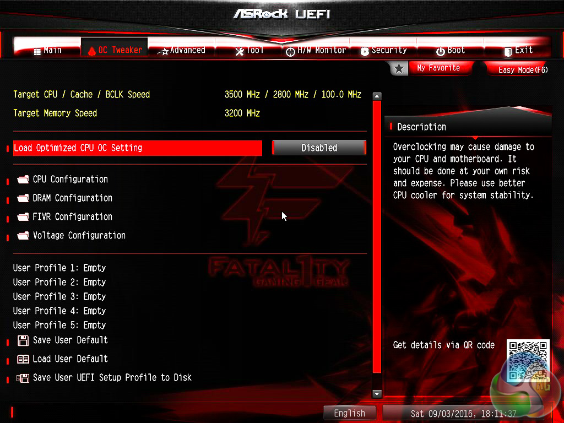
Task: Click the scrollbar up arrow
Action: point(377,96)
